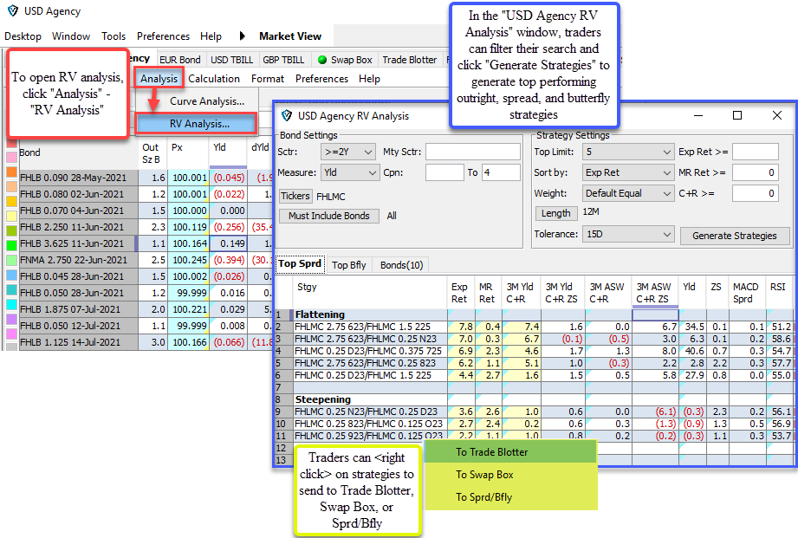The image size is (798, 538).
Task: Click the Exp Ret column header
Action: pos(459,293)
